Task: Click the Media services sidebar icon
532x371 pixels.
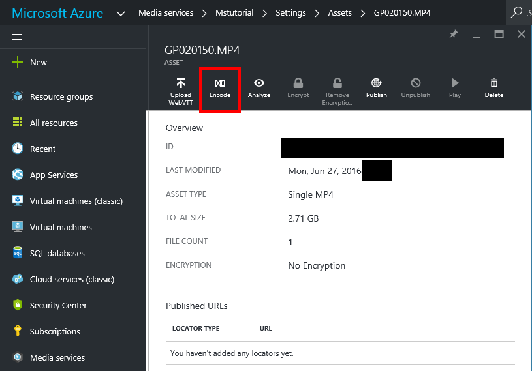Action: [18, 357]
